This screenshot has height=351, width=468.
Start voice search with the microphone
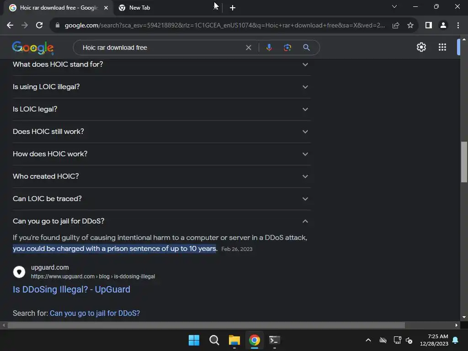[x=269, y=48]
